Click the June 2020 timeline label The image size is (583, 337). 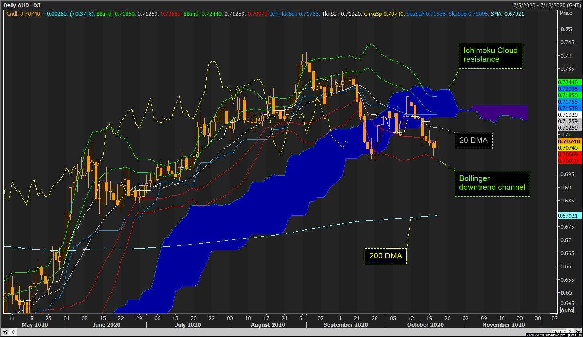pyautogui.click(x=106, y=325)
